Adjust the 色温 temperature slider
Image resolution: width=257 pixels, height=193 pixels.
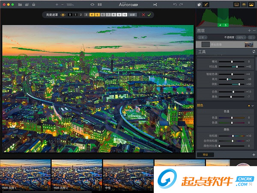(x=232, y=118)
